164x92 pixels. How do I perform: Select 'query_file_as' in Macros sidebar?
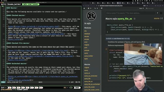tap(88, 82)
